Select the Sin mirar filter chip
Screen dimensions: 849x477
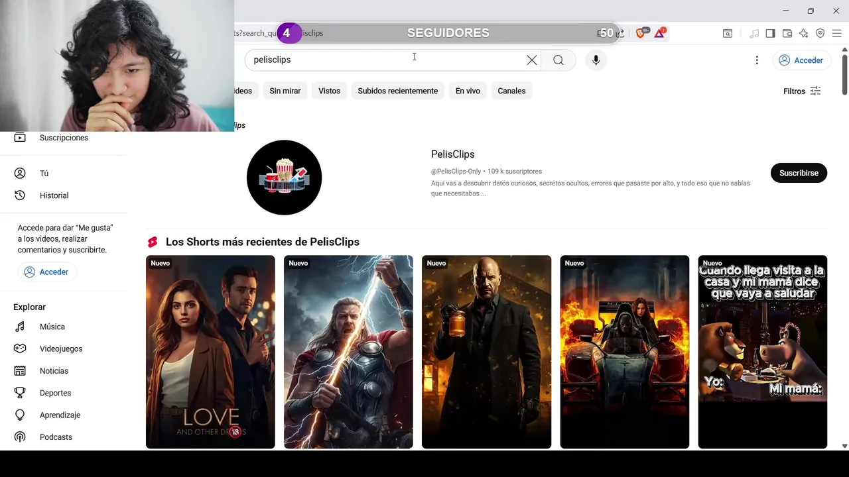click(285, 91)
